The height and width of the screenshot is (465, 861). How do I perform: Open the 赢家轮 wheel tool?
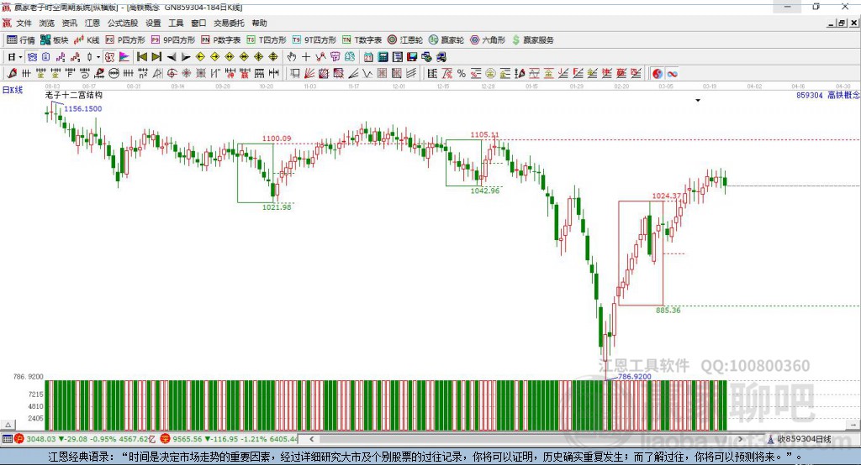pyautogui.click(x=446, y=40)
